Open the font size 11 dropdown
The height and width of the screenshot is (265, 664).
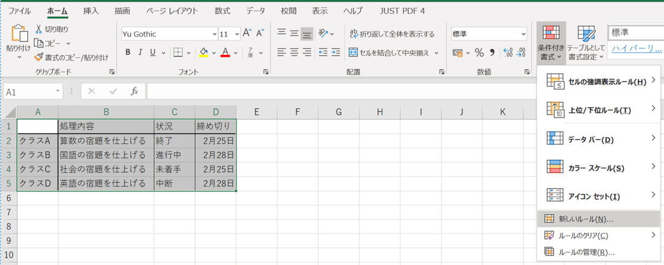[x=237, y=34]
